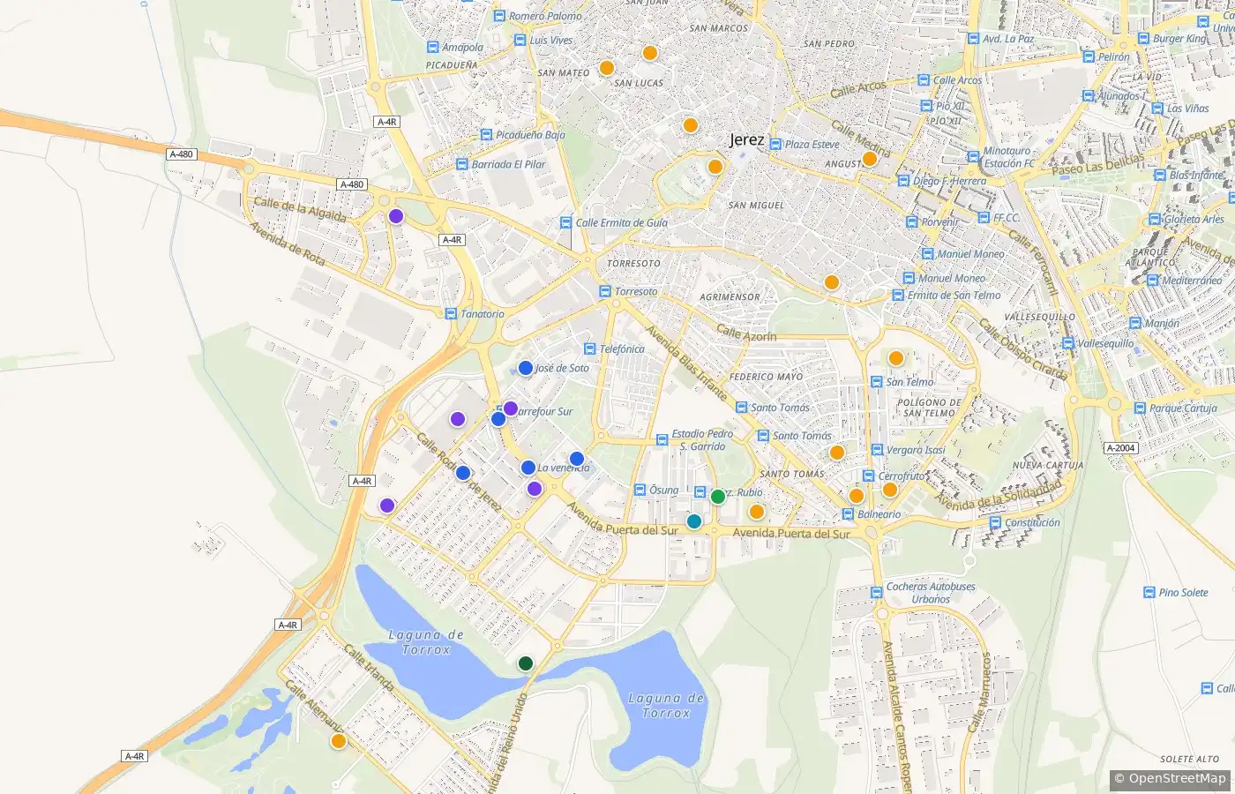
Task: Select the San Telmo bus stop icon
Action: click(877, 382)
